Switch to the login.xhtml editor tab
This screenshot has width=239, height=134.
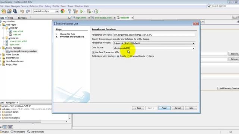[81, 18]
